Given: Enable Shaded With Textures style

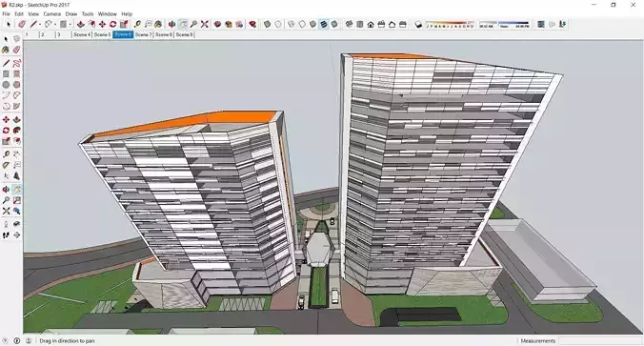Looking at the screenshot, I should [324, 24].
